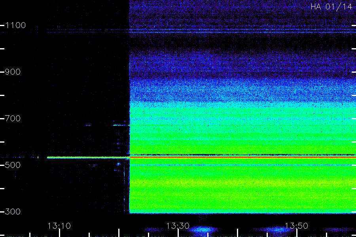356x237 pixels.
Task: Click the 13:10 time axis label
Action: pos(59,226)
